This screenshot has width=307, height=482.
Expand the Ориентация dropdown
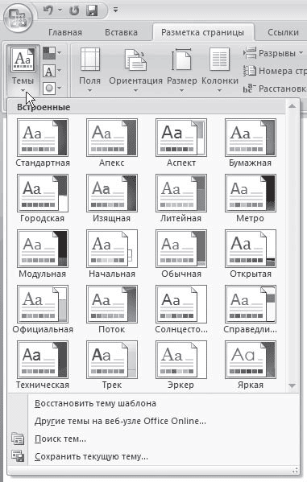click(x=135, y=70)
